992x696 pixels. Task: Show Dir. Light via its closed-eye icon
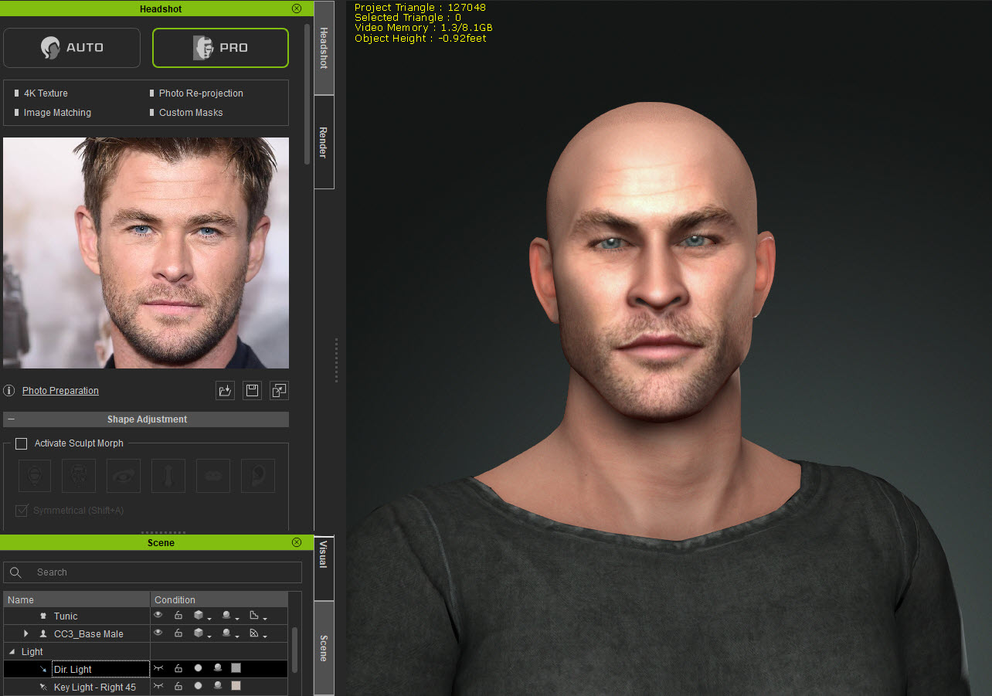coord(158,668)
